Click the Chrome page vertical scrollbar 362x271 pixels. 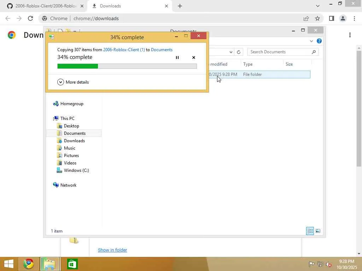(x=359, y=108)
